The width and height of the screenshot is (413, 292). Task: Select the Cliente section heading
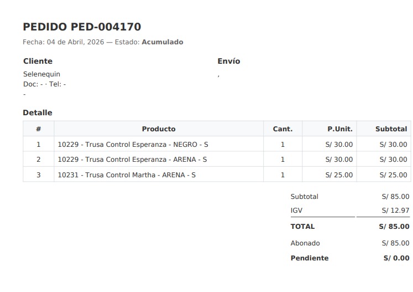click(x=38, y=62)
